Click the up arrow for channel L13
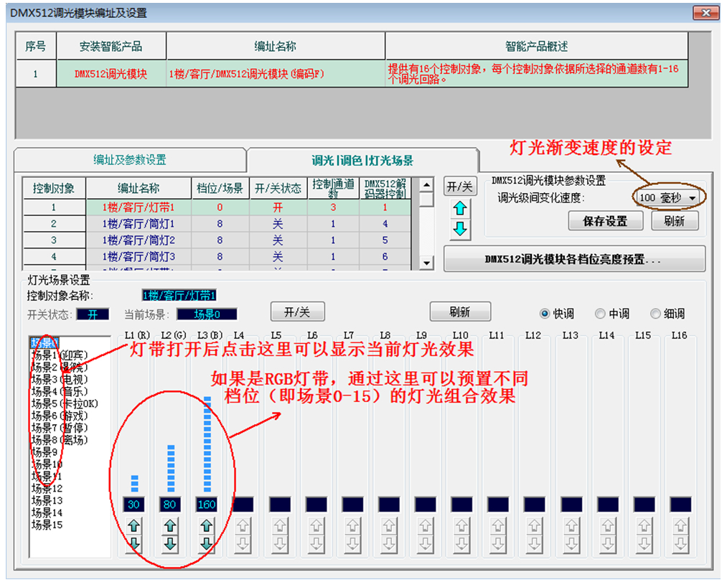Screen dimensions: 727x585 571,526
